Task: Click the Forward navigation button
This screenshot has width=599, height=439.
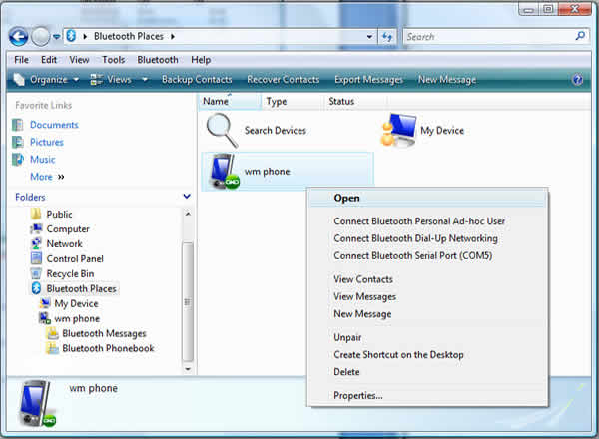Action: pyautogui.click(x=41, y=37)
